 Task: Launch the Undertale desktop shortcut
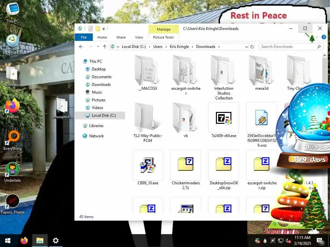(x=13, y=172)
